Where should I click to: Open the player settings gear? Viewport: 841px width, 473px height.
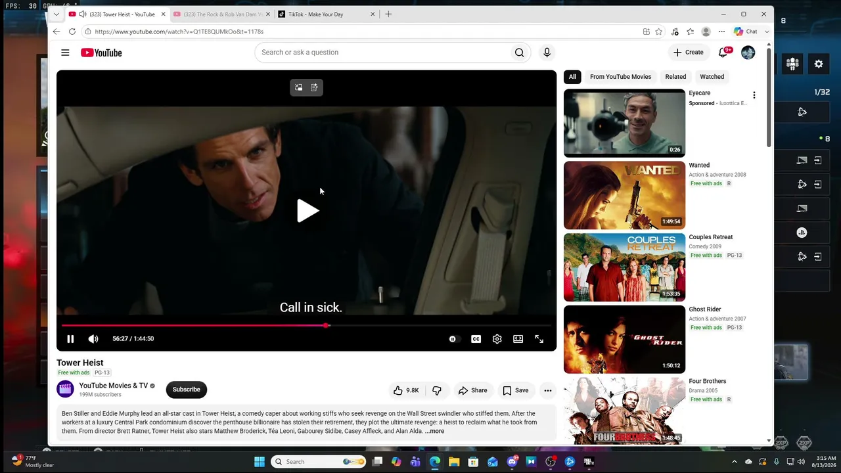click(x=497, y=339)
